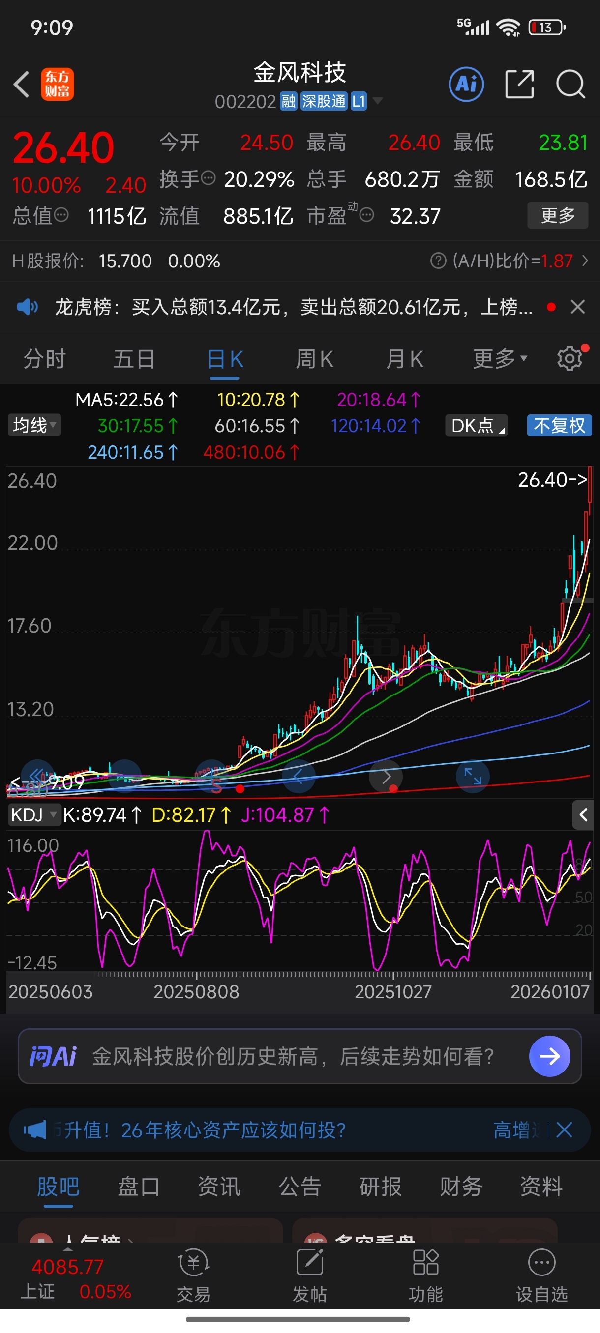Open the 盘口 tab

(x=139, y=1186)
